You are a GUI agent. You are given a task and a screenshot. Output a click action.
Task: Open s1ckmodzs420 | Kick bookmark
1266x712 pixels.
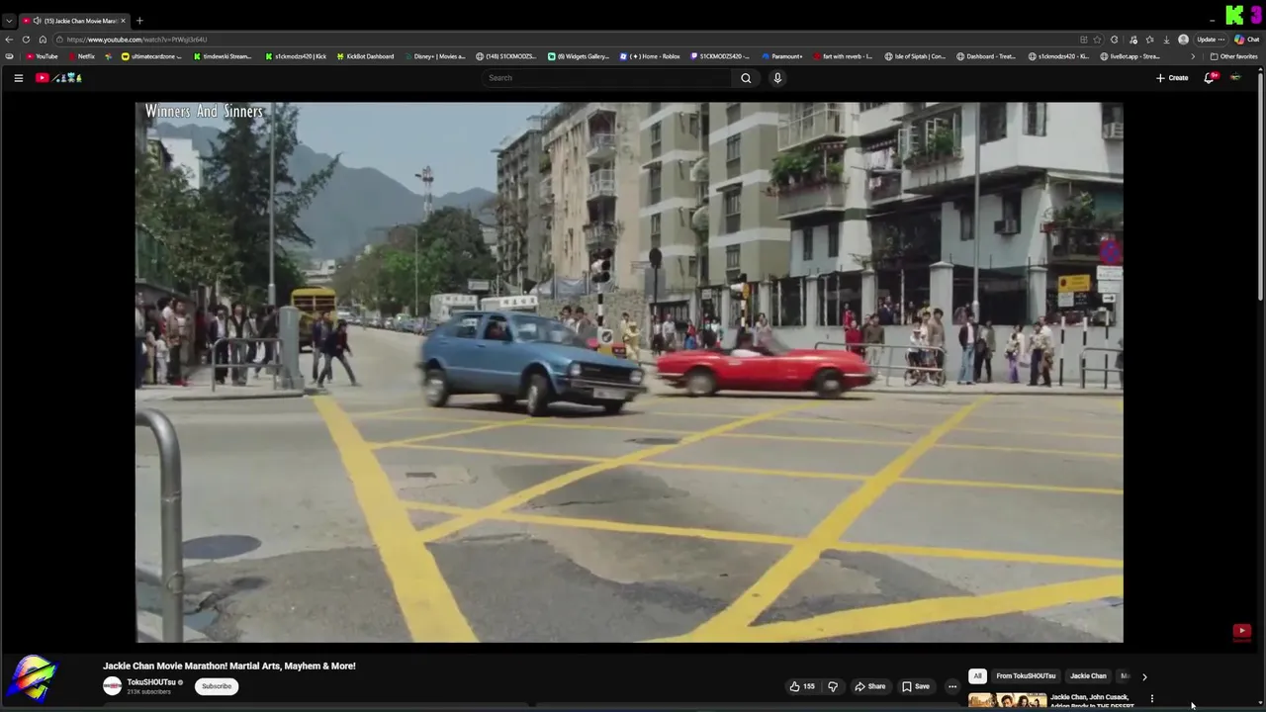coord(295,56)
